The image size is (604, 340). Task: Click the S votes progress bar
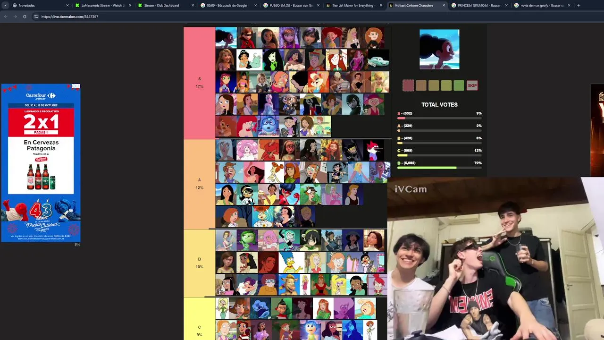[439, 118]
